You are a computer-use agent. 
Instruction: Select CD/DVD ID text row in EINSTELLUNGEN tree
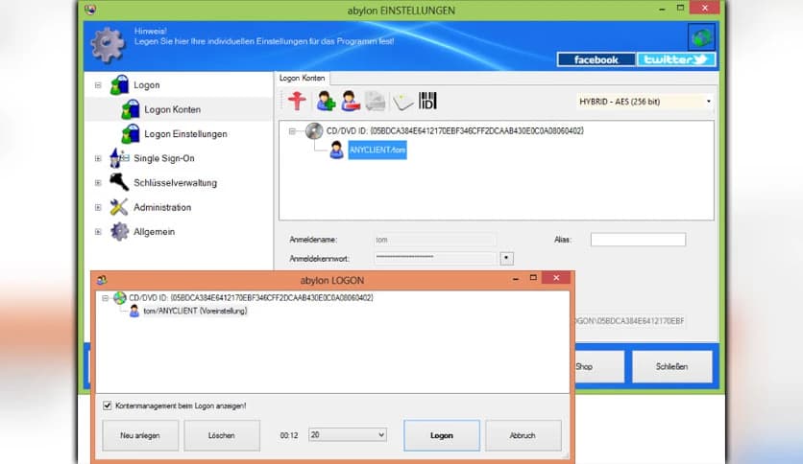[x=454, y=130]
